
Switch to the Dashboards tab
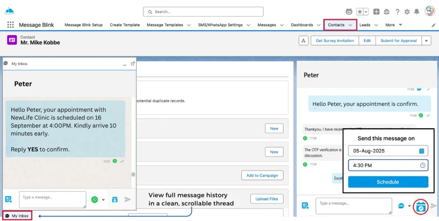[302, 25]
